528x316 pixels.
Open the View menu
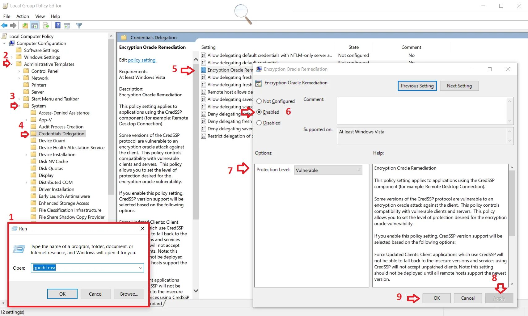[x=40, y=16]
